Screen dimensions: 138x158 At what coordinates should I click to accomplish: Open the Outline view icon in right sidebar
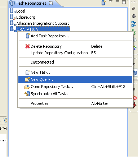point(134,24)
